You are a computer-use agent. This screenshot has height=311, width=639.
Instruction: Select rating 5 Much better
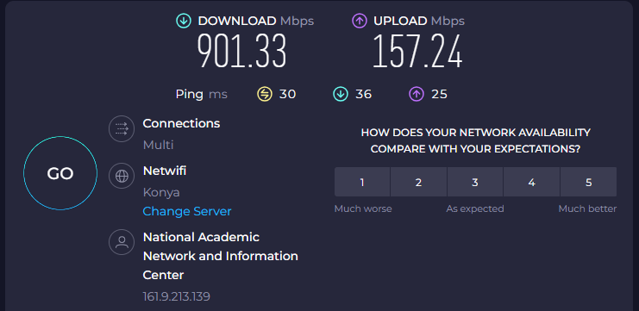point(588,182)
